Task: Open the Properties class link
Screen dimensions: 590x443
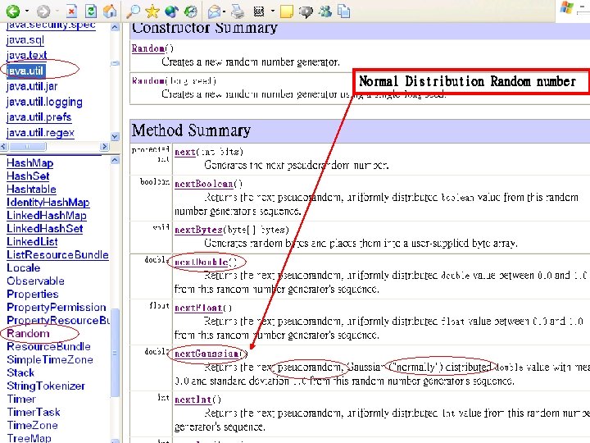Action: pos(33,295)
